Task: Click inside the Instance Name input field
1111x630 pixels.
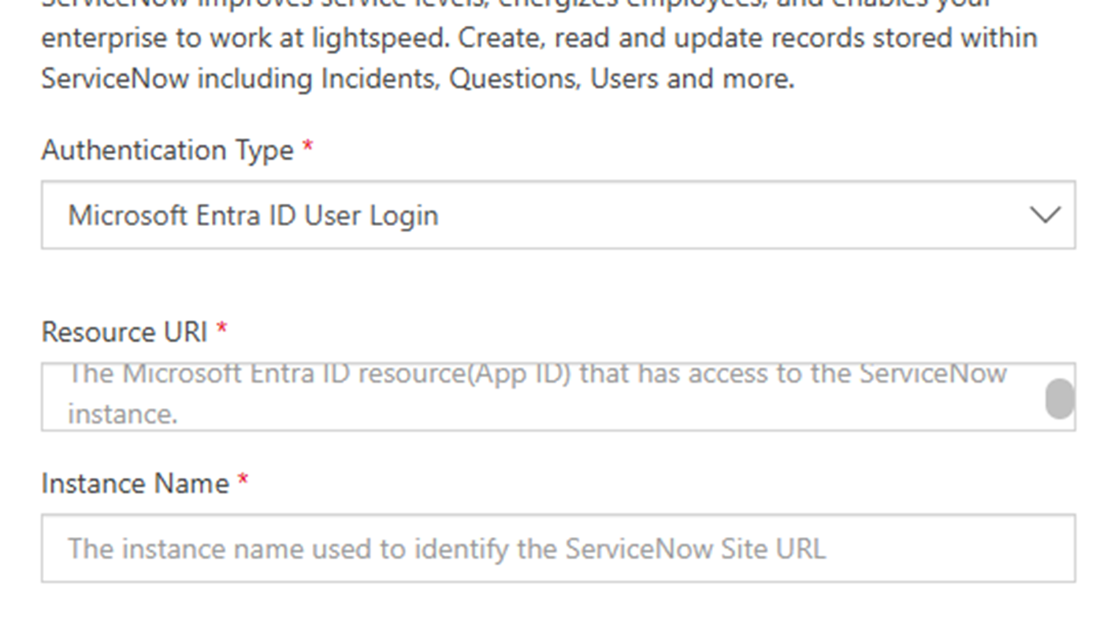Action: point(552,548)
